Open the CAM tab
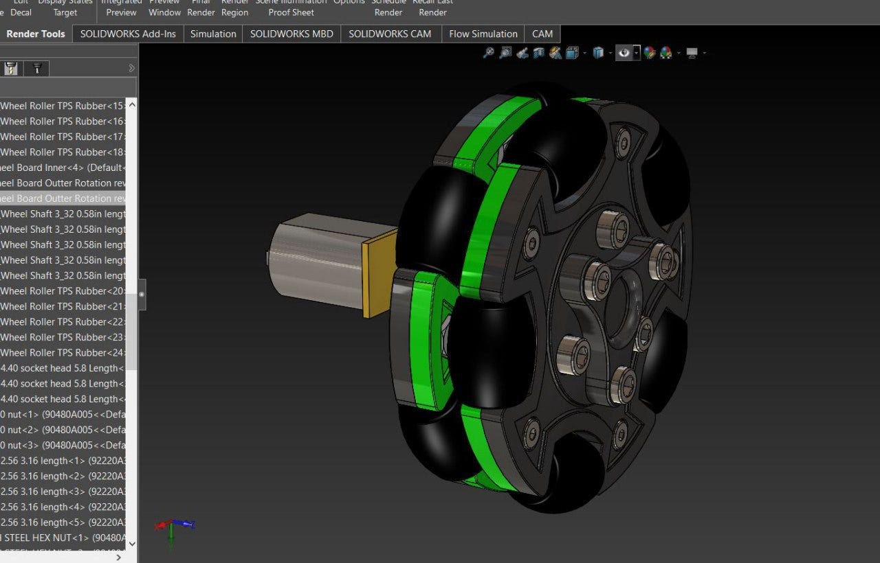880x563 pixels. [x=542, y=34]
